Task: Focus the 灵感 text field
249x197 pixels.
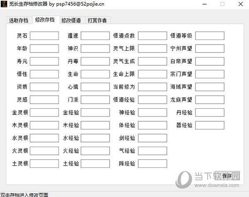Action: pos(44,100)
